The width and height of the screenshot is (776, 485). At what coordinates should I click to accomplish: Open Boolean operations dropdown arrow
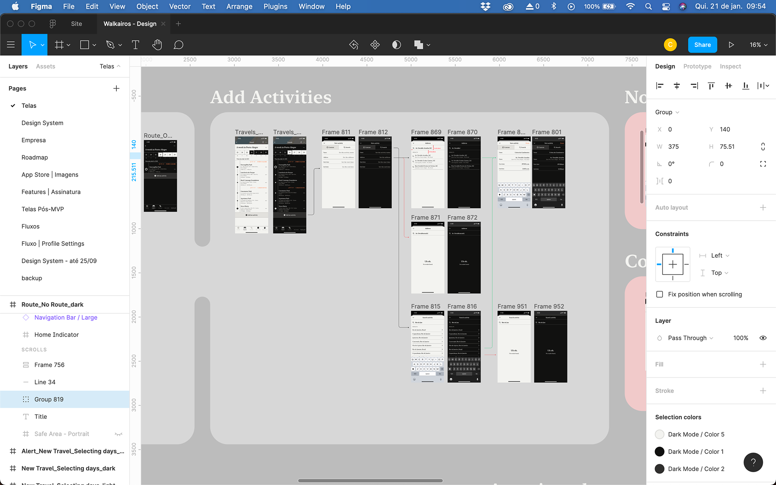[x=428, y=45]
